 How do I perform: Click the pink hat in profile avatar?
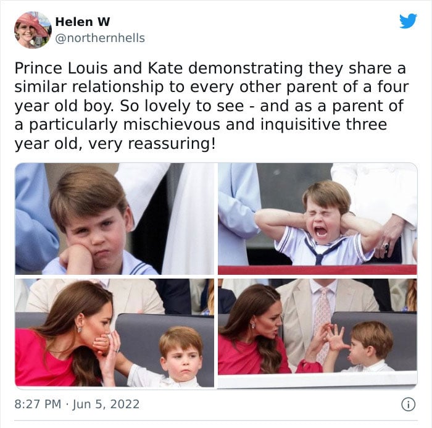pos(30,21)
